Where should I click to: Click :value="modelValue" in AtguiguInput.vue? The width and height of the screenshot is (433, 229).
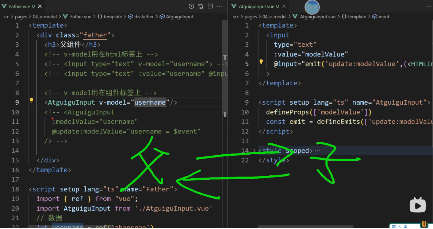click(311, 54)
